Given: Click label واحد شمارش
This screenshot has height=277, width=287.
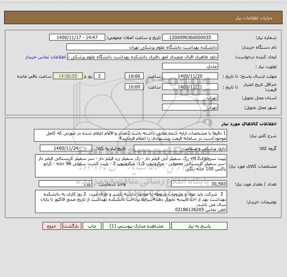Looking at the screenshot, I should [x=112, y=184].
